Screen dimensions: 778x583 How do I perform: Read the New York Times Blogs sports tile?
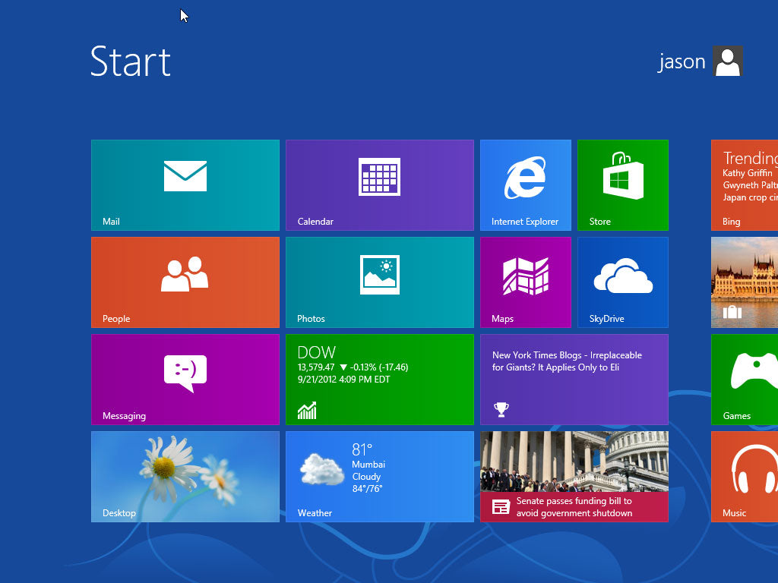tap(574, 379)
